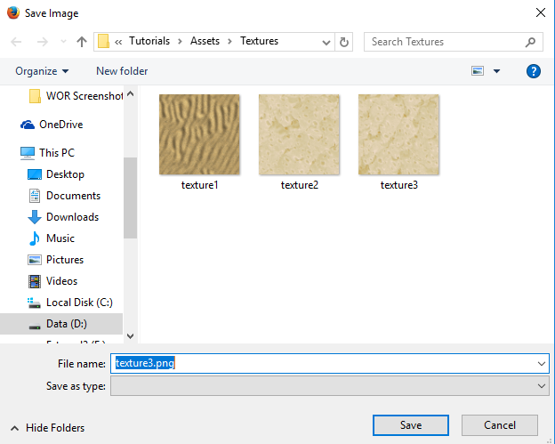Click the Back navigation arrow
555x444 pixels.
click(16, 42)
